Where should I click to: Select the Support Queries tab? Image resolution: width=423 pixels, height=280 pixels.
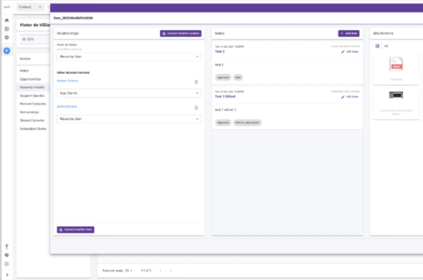point(32,95)
